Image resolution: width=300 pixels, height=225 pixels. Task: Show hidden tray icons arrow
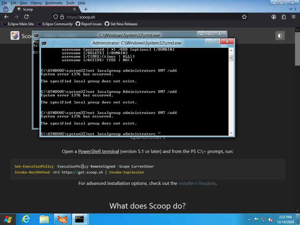click(x=249, y=219)
